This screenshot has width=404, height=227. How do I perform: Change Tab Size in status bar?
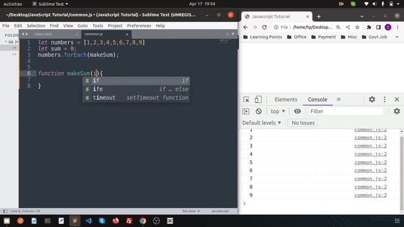click(x=191, y=211)
